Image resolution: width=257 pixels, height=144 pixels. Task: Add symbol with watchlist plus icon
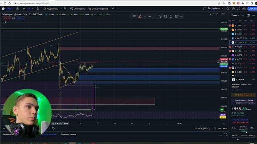coord(243,15)
